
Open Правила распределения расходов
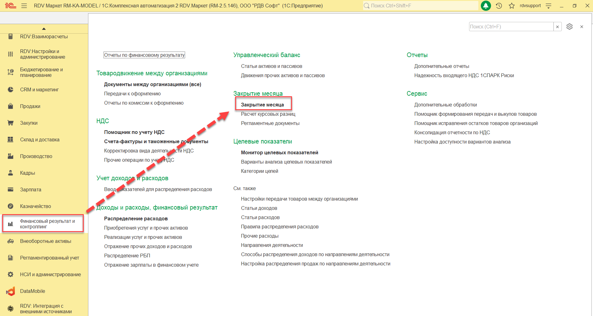280,227
